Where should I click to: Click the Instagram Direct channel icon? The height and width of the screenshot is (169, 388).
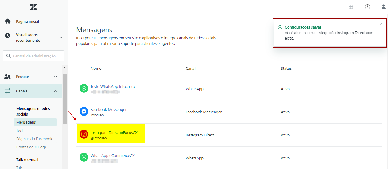84,134
